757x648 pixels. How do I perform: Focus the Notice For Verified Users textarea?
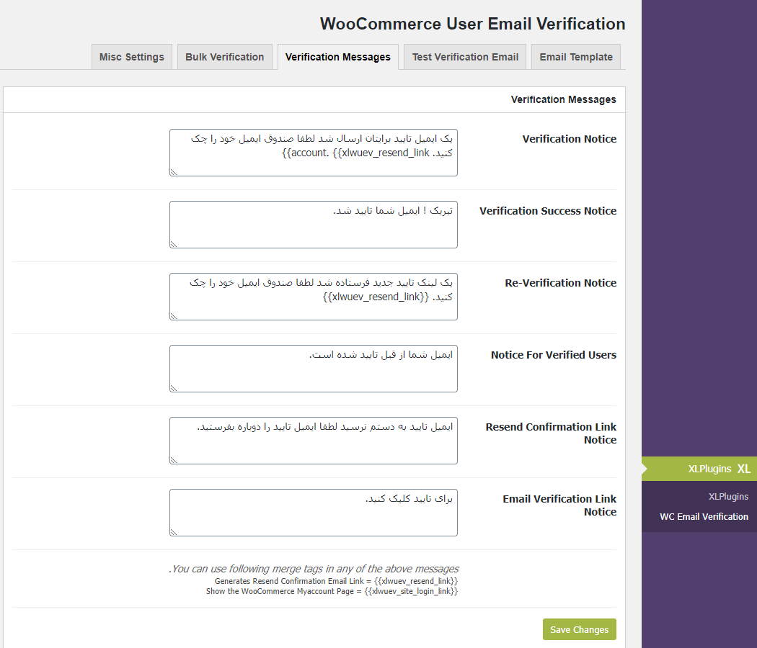pos(314,369)
